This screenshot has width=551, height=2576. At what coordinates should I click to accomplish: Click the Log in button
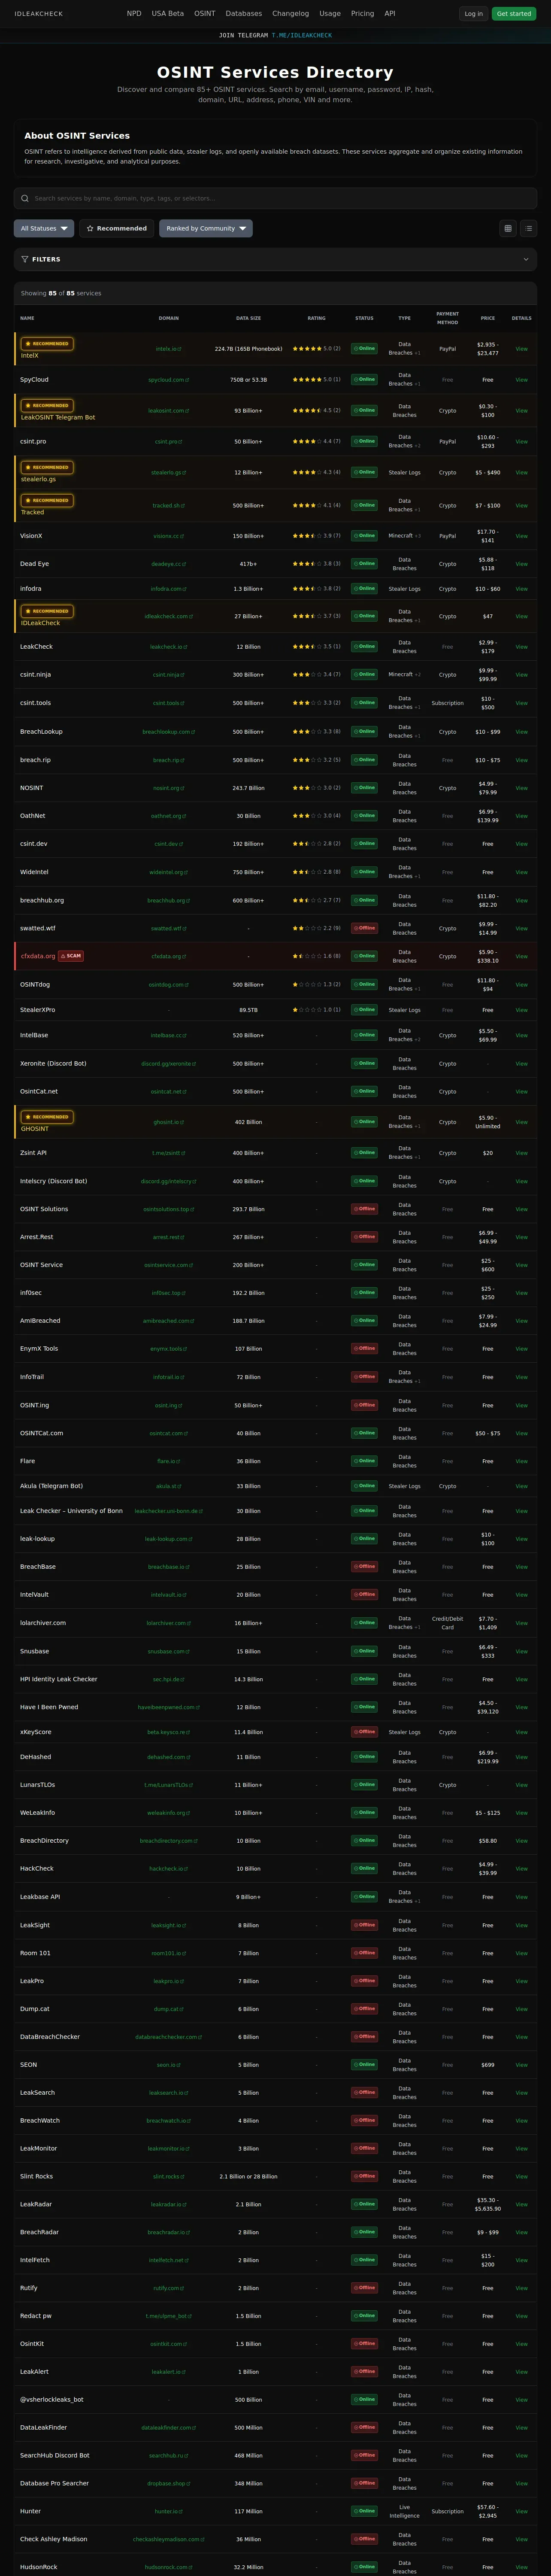(474, 14)
